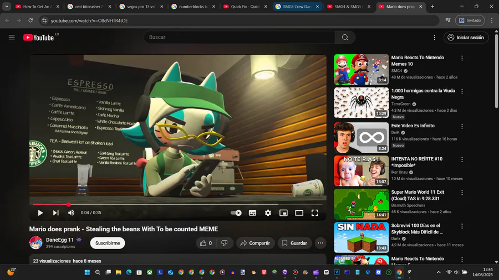The height and width of the screenshot is (280, 499).
Task: Open the Windows Start menu
Action: pyautogui.click(x=87, y=272)
